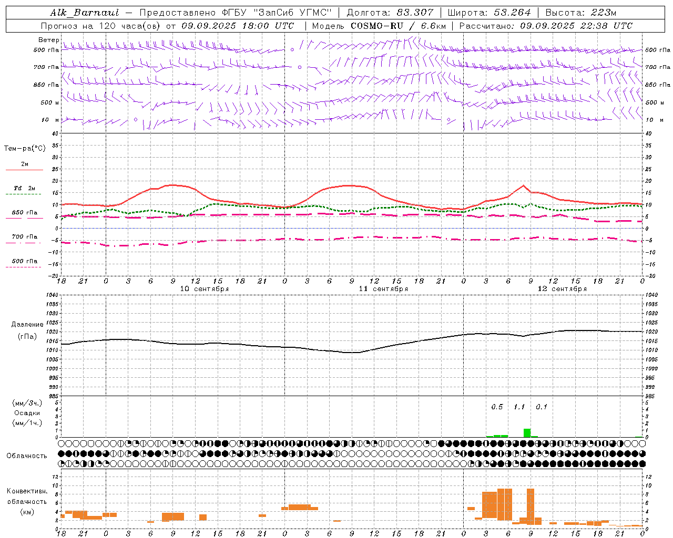Image resolution: width=673 pixels, height=538 pixels.
Task: Click the "12 сентября" date label
Action: point(562,289)
